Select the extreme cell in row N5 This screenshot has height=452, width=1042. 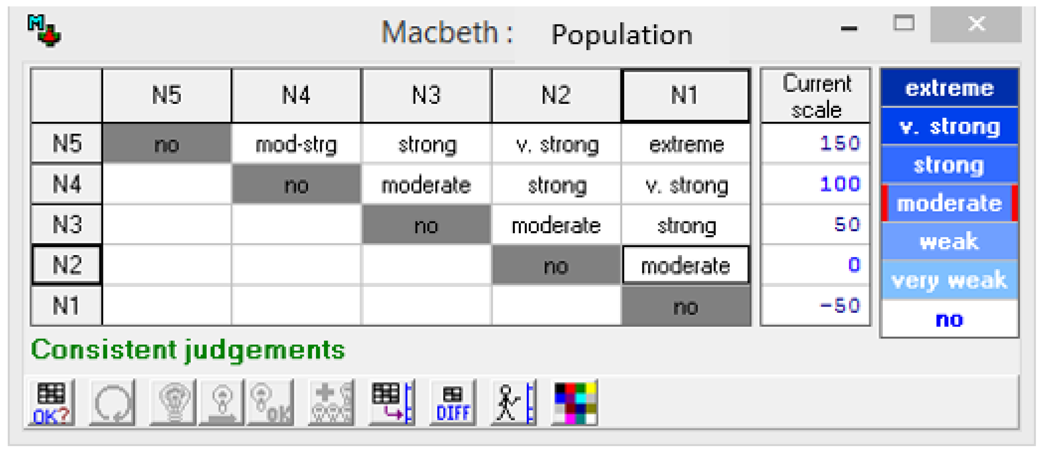(686, 144)
